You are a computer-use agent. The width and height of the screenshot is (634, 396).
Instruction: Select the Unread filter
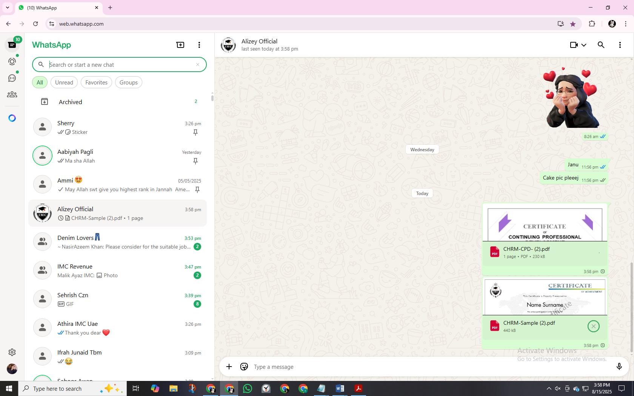click(64, 82)
